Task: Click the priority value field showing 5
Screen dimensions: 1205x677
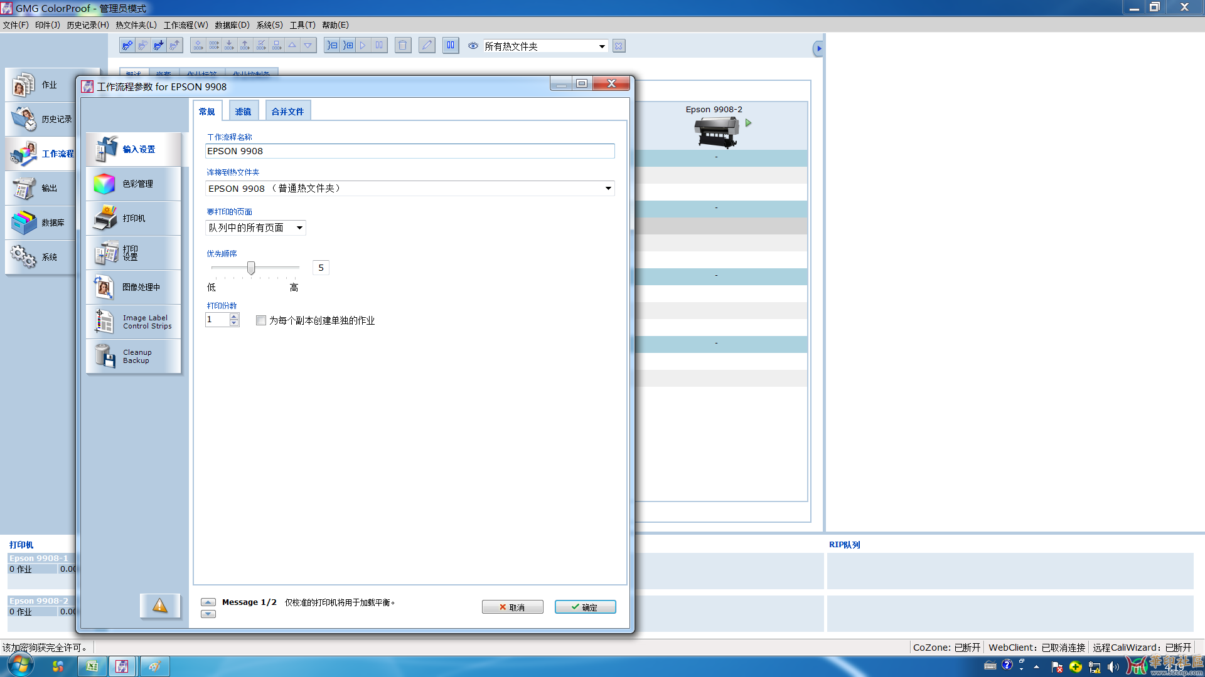Action: point(321,268)
